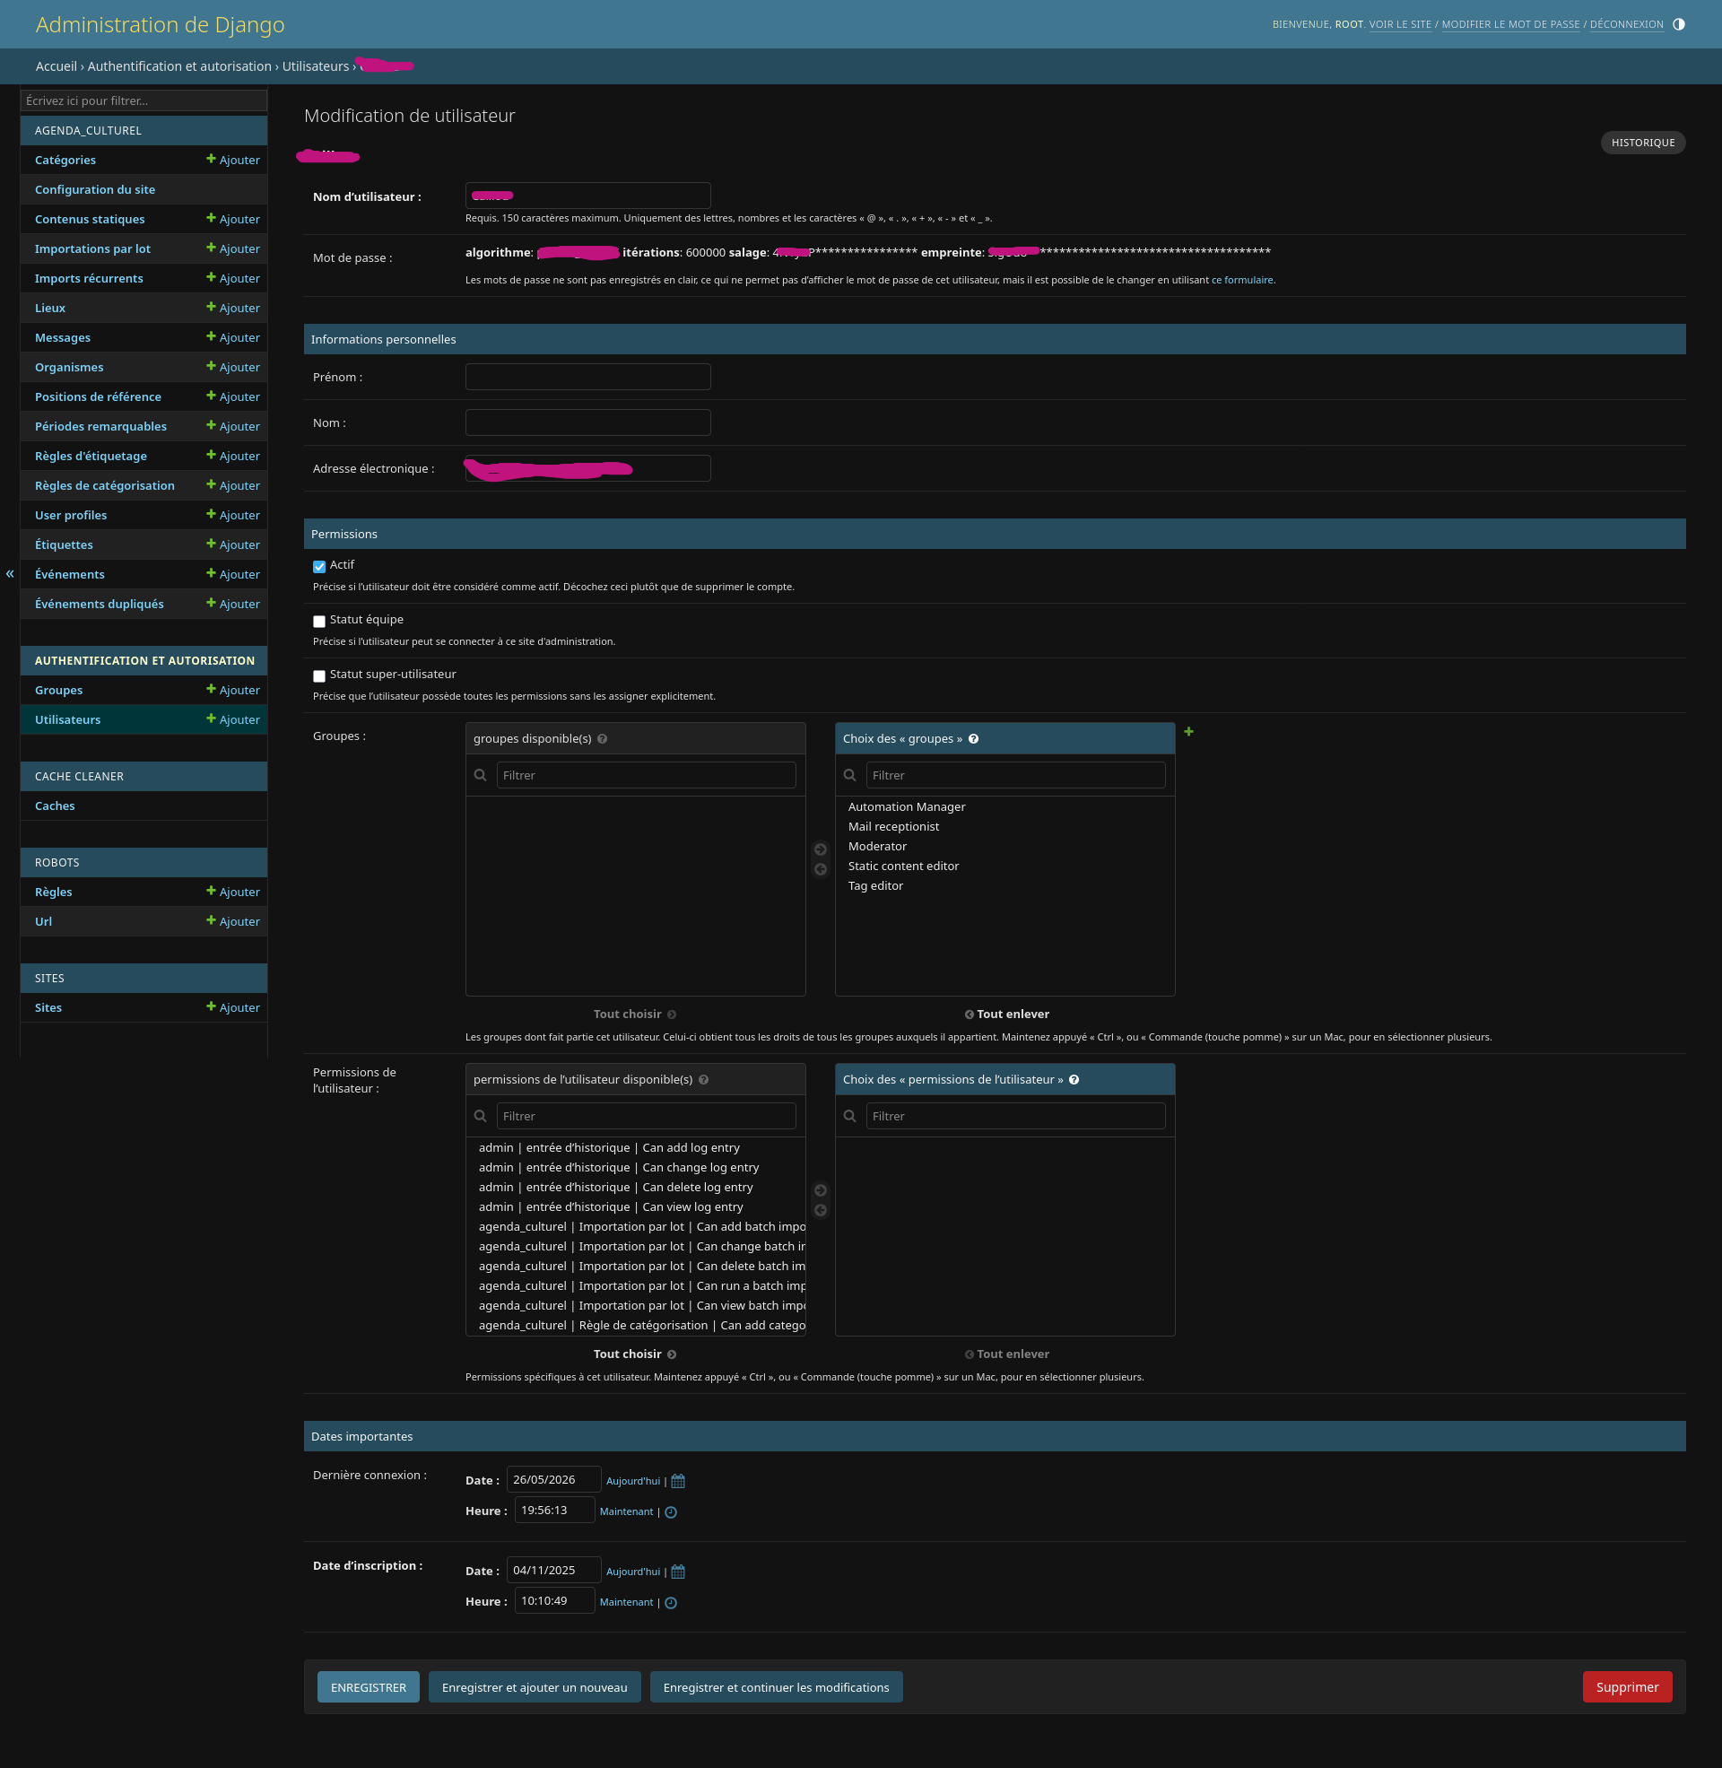Open the clock picker for Dernière connexion

pos(671,1512)
